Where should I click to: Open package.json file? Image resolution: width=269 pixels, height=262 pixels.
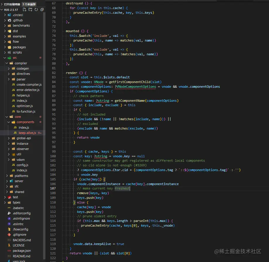point(22,251)
